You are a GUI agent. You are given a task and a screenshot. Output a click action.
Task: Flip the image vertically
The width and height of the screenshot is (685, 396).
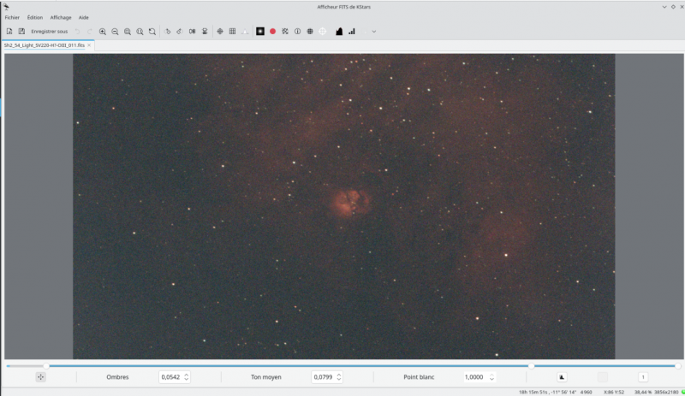[205, 32]
